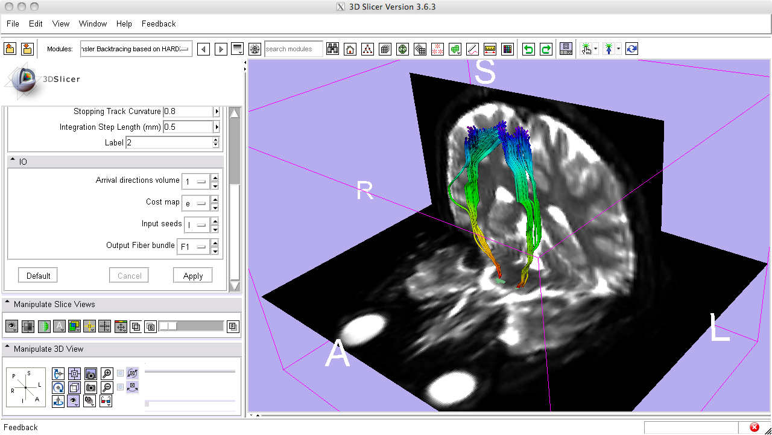This screenshot has height=435, width=772.
Task: Click the refresh gear icon beside search
Action: [255, 49]
